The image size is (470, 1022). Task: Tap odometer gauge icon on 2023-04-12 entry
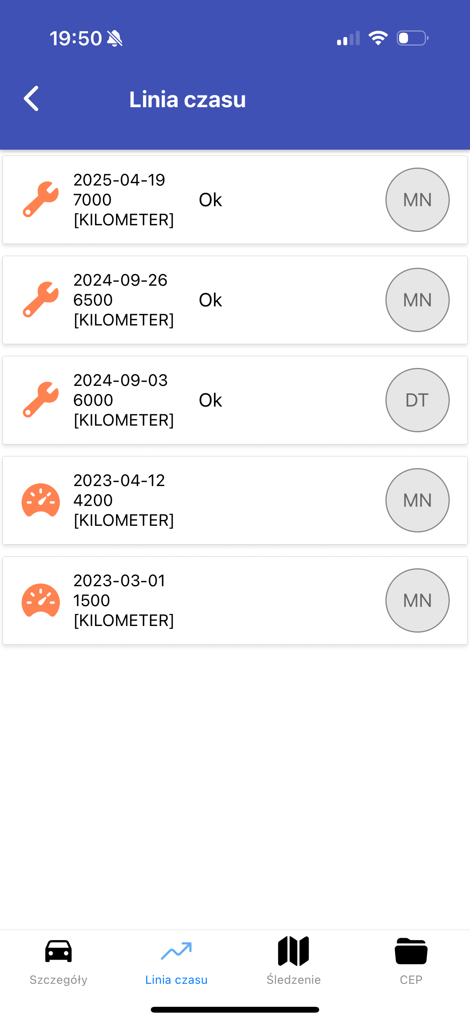(x=41, y=500)
